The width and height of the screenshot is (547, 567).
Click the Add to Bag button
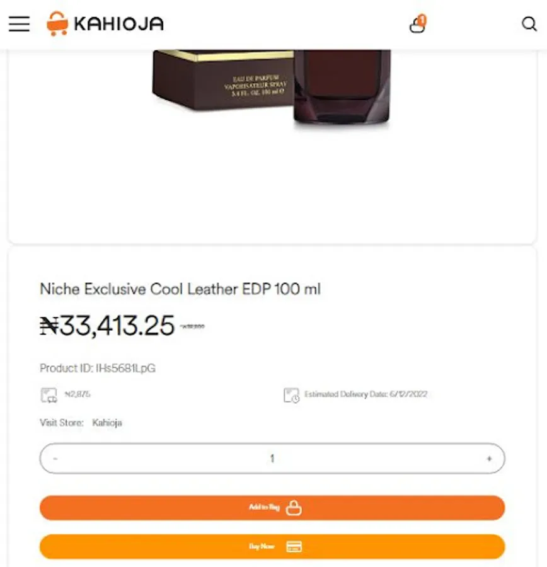(272, 508)
